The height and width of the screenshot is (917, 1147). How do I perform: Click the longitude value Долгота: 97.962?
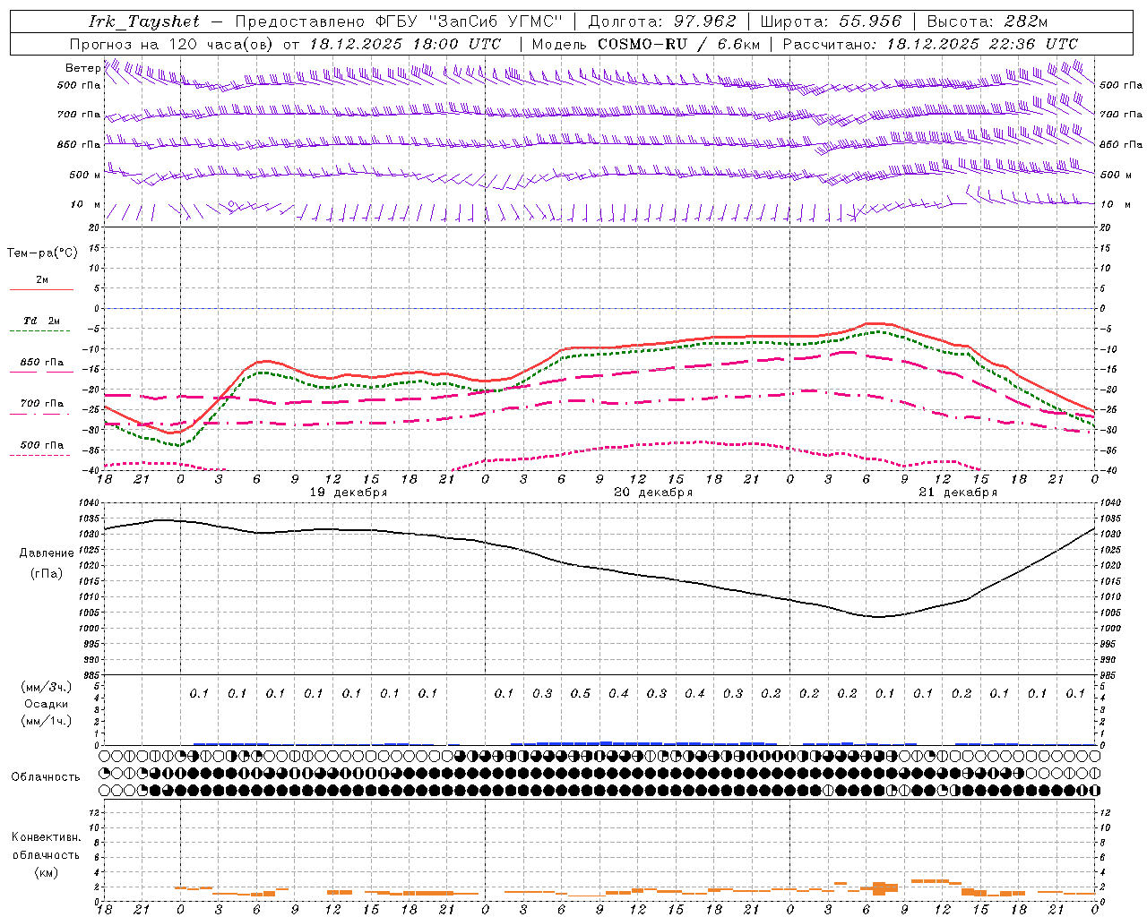tap(662, 21)
